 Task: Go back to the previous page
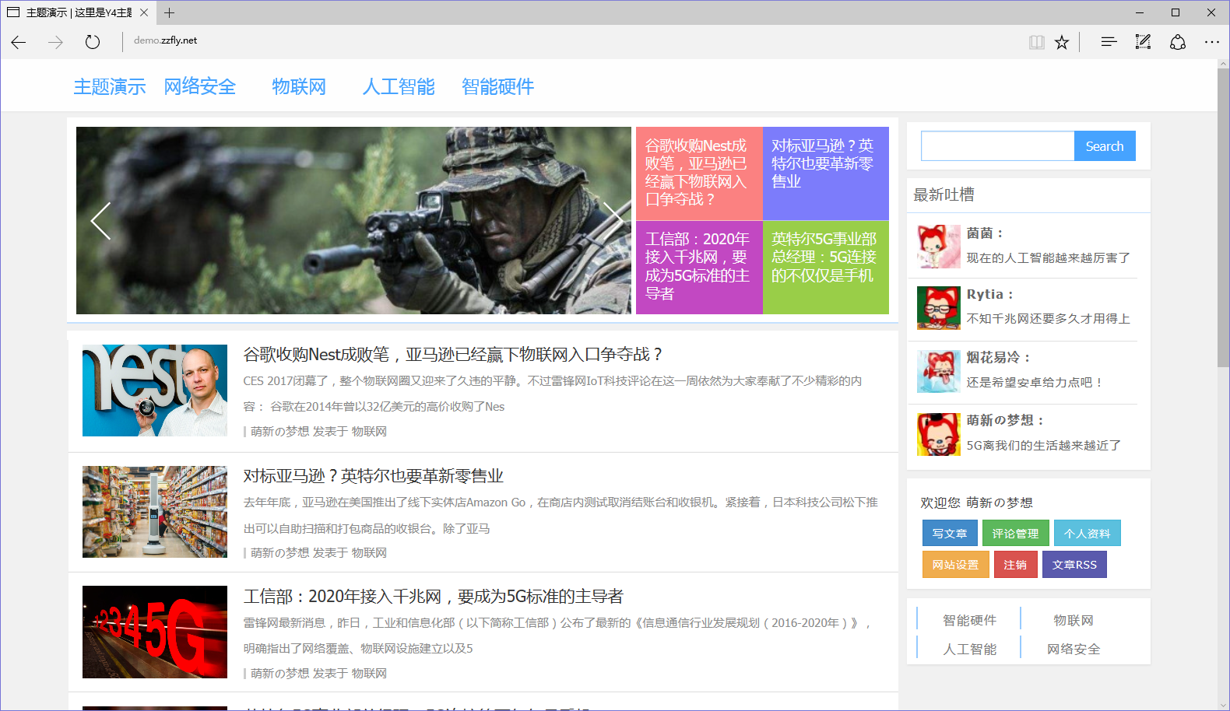(x=19, y=42)
